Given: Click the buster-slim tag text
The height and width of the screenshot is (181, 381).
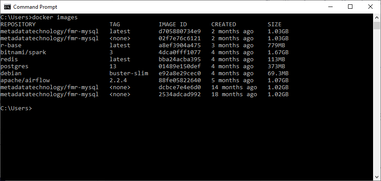Looking at the screenshot, I should click(x=129, y=73).
